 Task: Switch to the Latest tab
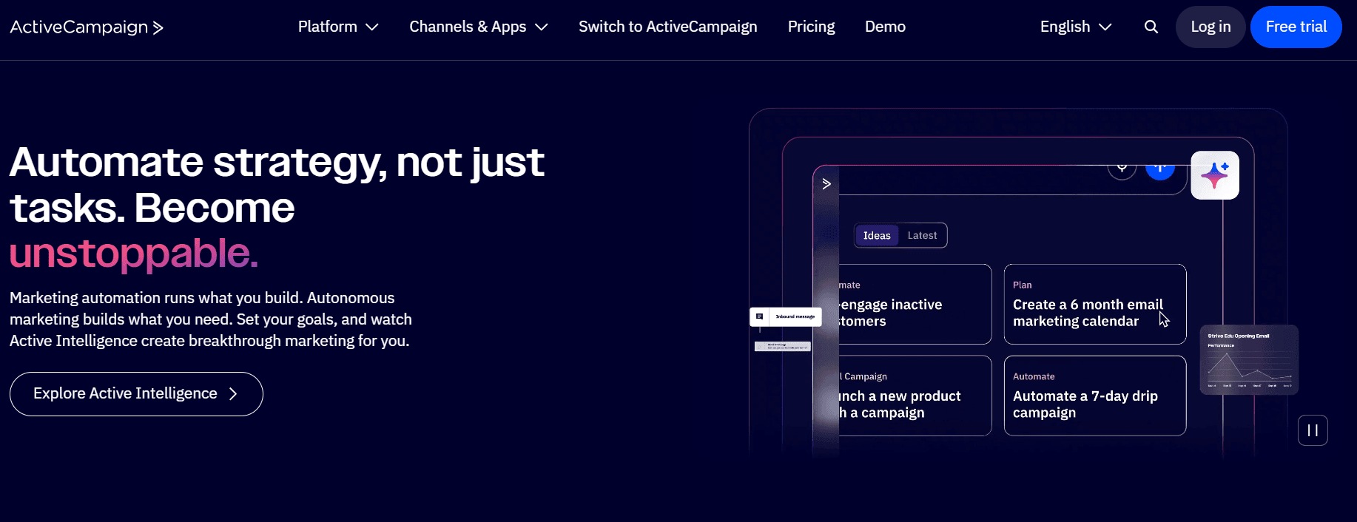pyautogui.click(x=922, y=235)
